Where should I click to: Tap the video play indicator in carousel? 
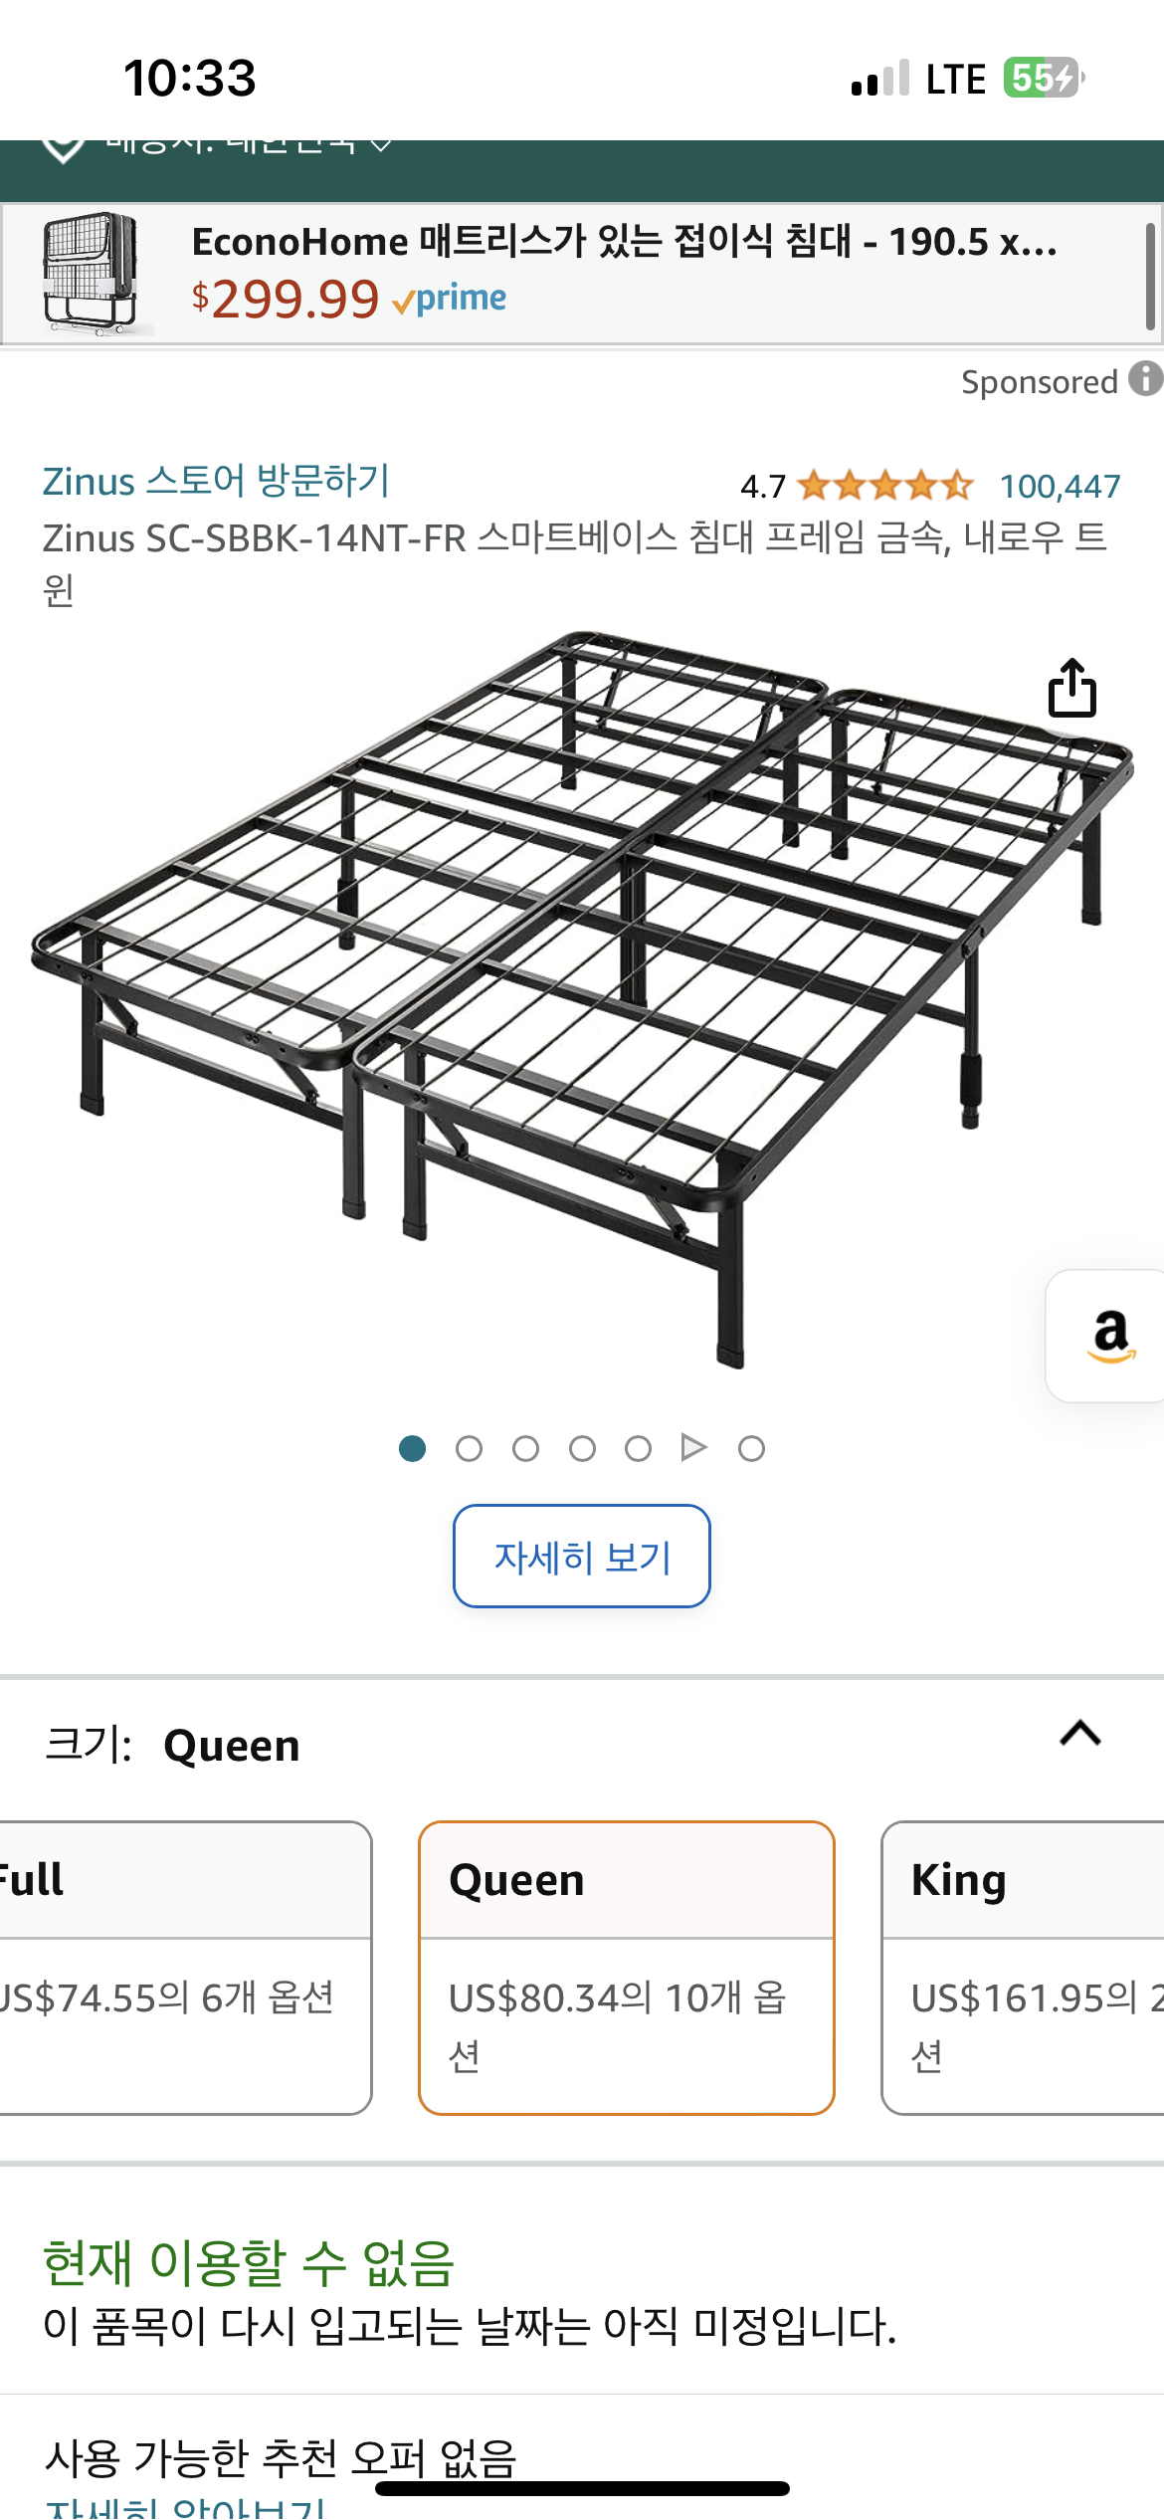coord(693,1447)
